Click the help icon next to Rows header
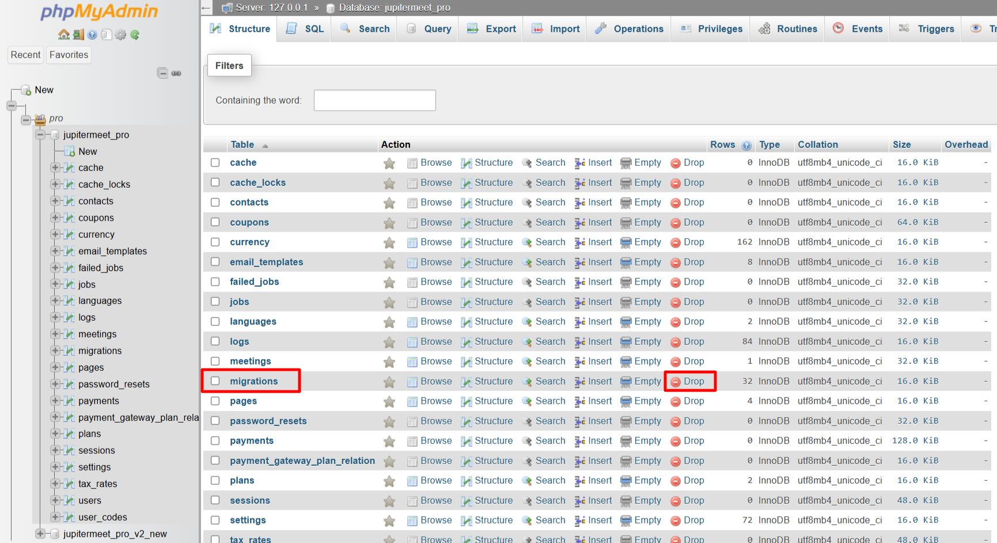Screen dimensions: 997x543 click(746, 145)
